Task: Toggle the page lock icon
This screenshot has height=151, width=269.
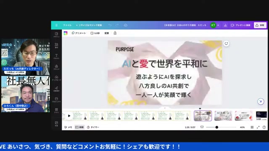Action: (x=115, y=33)
